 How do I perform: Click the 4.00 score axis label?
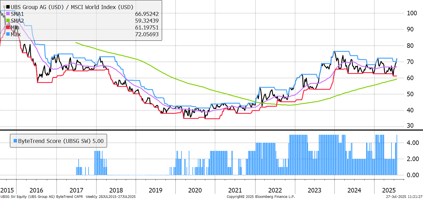[412, 143]
